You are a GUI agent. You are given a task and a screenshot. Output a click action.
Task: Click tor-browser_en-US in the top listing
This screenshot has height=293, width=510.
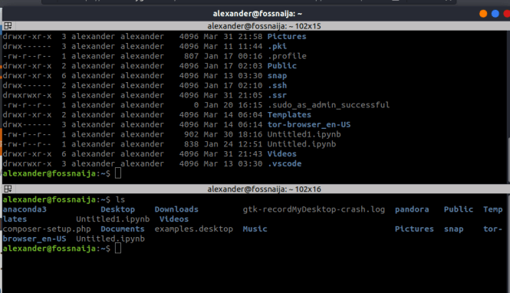[x=308, y=124]
